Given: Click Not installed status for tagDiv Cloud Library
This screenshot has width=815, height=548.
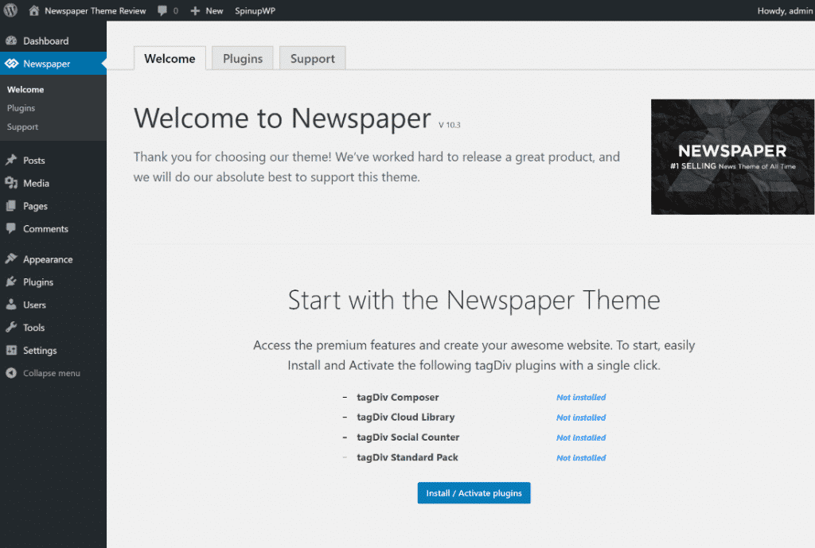Looking at the screenshot, I should (581, 418).
